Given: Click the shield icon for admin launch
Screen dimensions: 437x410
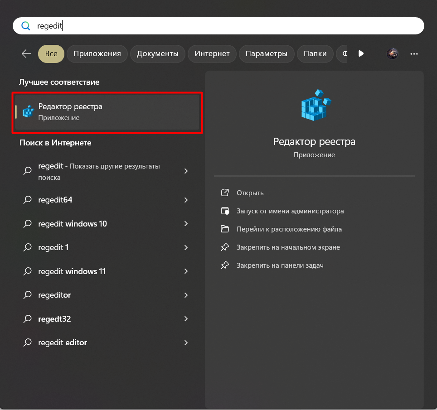Looking at the screenshot, I should [x=225, y=211].
